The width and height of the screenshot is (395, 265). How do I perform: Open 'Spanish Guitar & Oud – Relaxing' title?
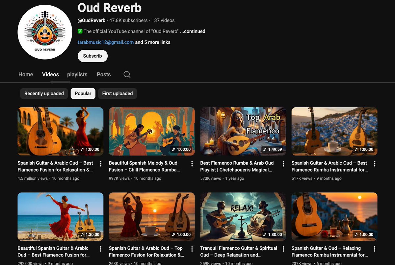(329, 252)
